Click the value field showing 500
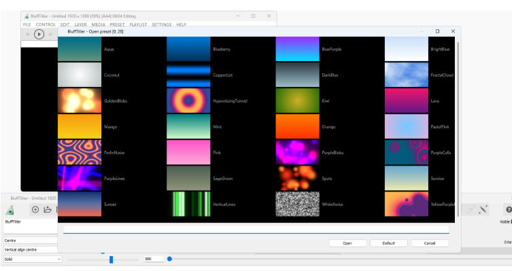Viewport: 512px width, 271px height. click(x=153, y=259)
